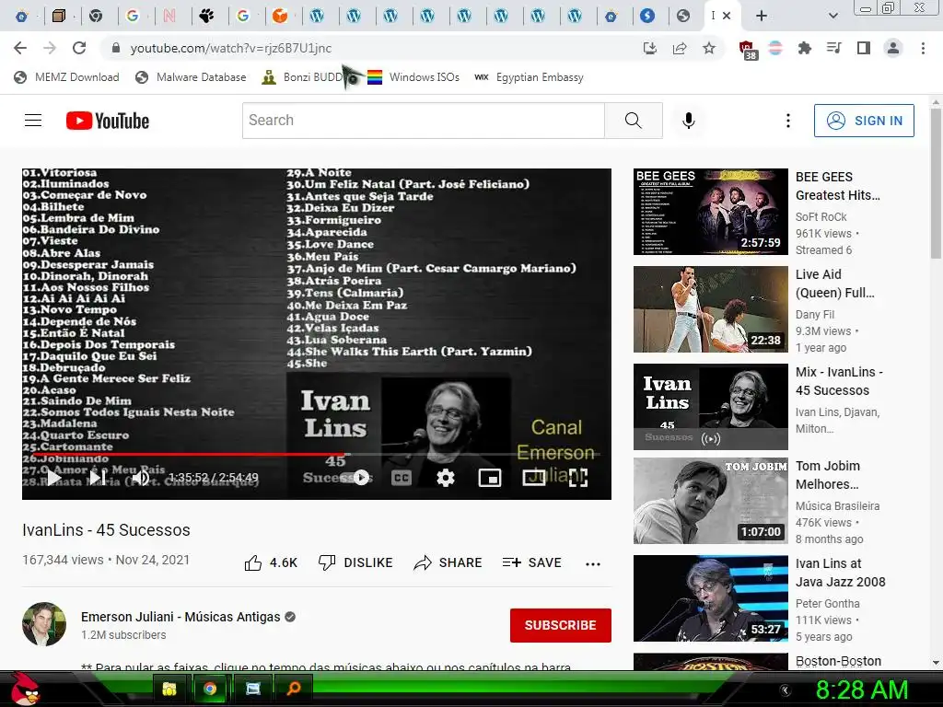Open Tom Jobim Melhores thumbnail
The width and height of the screenshot is (943, 707).
tap(710, 501)
